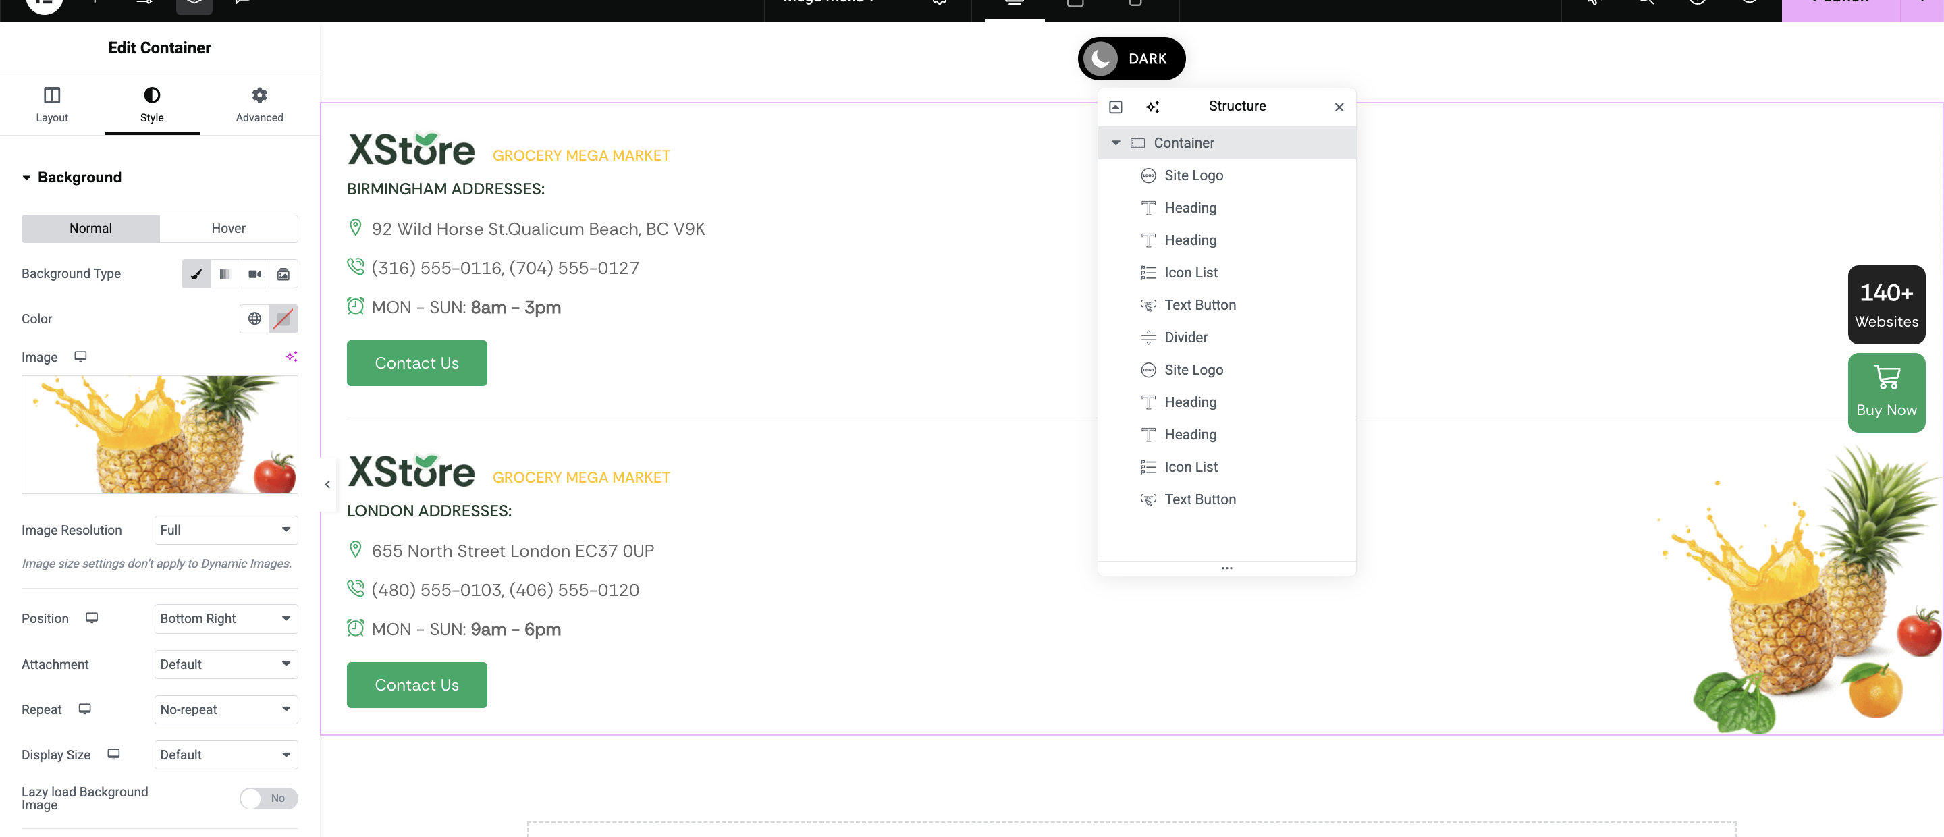Open Position dropdown showing Bottom Right
The image size is (1944, 837).
[x=225, y=618]
